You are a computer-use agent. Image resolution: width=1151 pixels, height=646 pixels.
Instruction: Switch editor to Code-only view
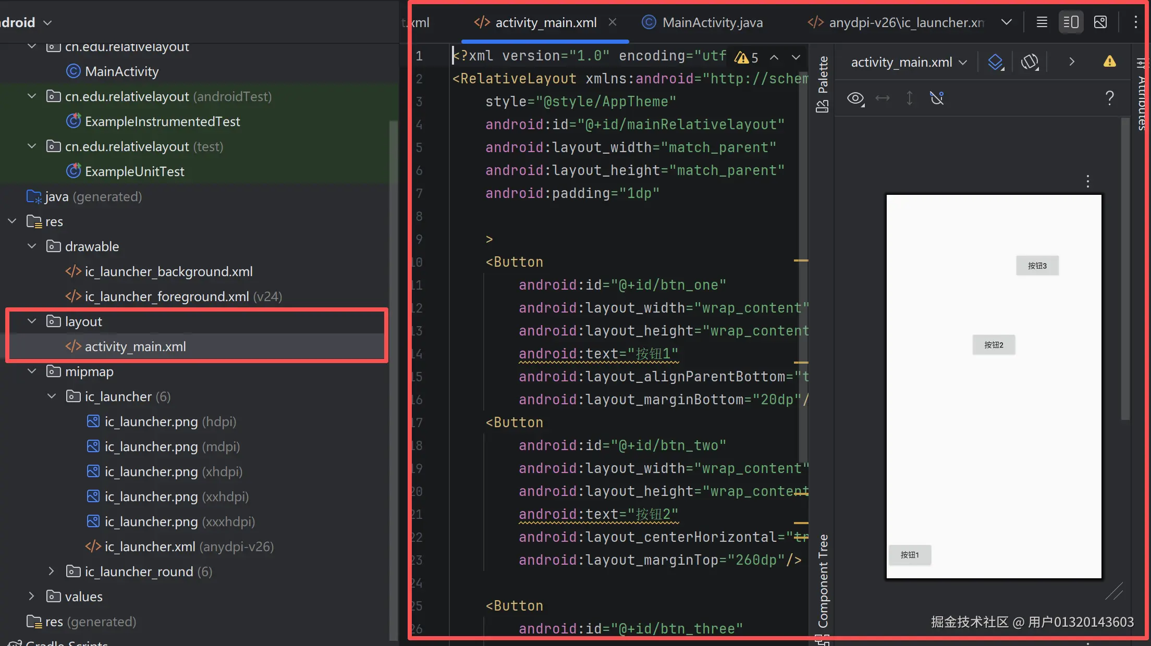tap(1042, 22)
